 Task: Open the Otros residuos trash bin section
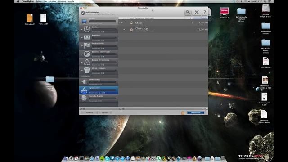(x=87, y=70)
